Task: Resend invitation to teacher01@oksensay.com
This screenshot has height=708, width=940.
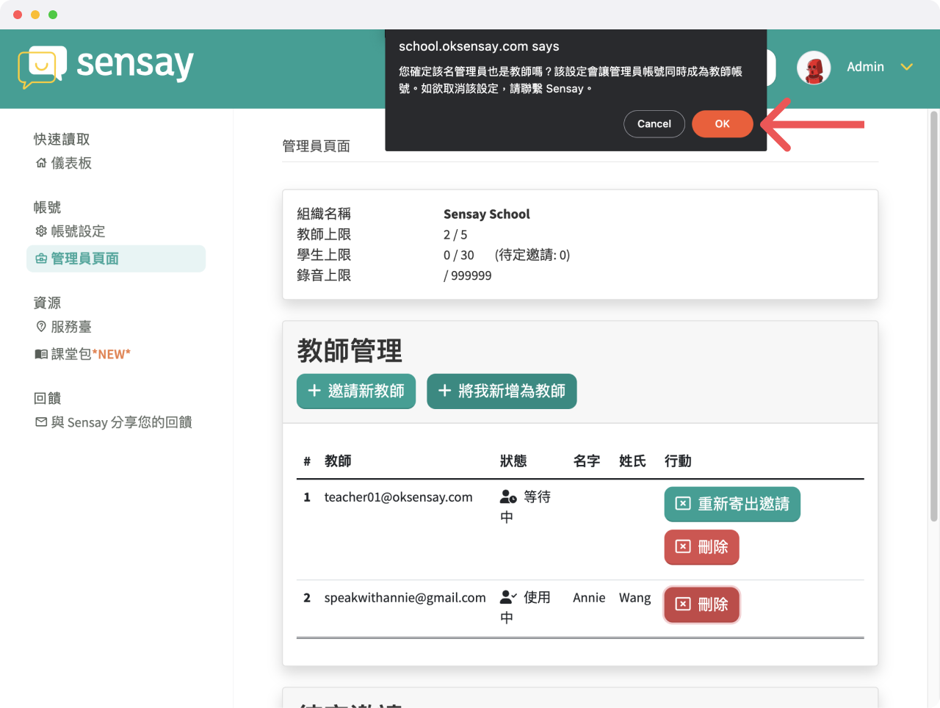Action: click(732, 504)
